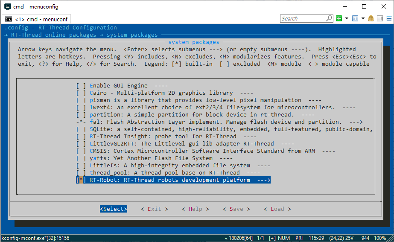Click the green new console plus icon

[339, 18]
